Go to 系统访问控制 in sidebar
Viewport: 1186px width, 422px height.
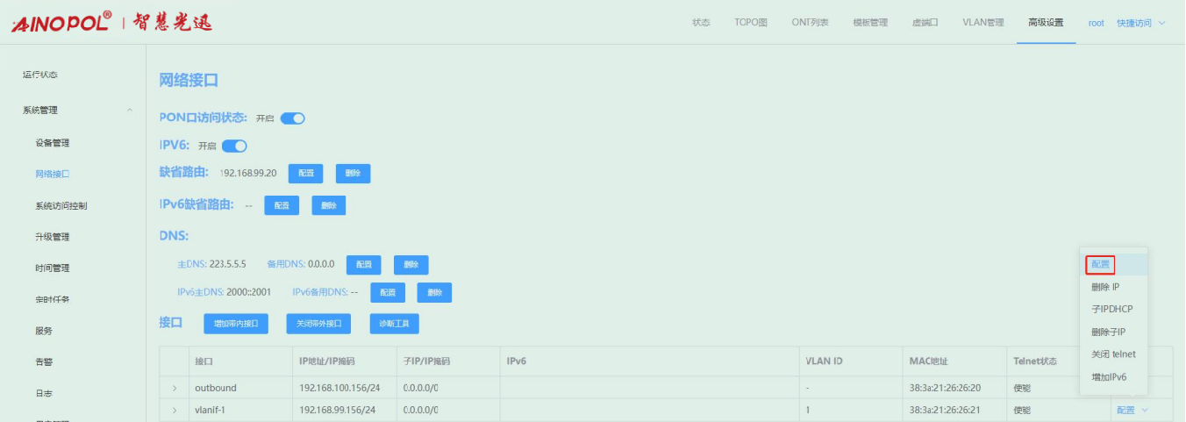pyautogui.click(x=61, y=206)
